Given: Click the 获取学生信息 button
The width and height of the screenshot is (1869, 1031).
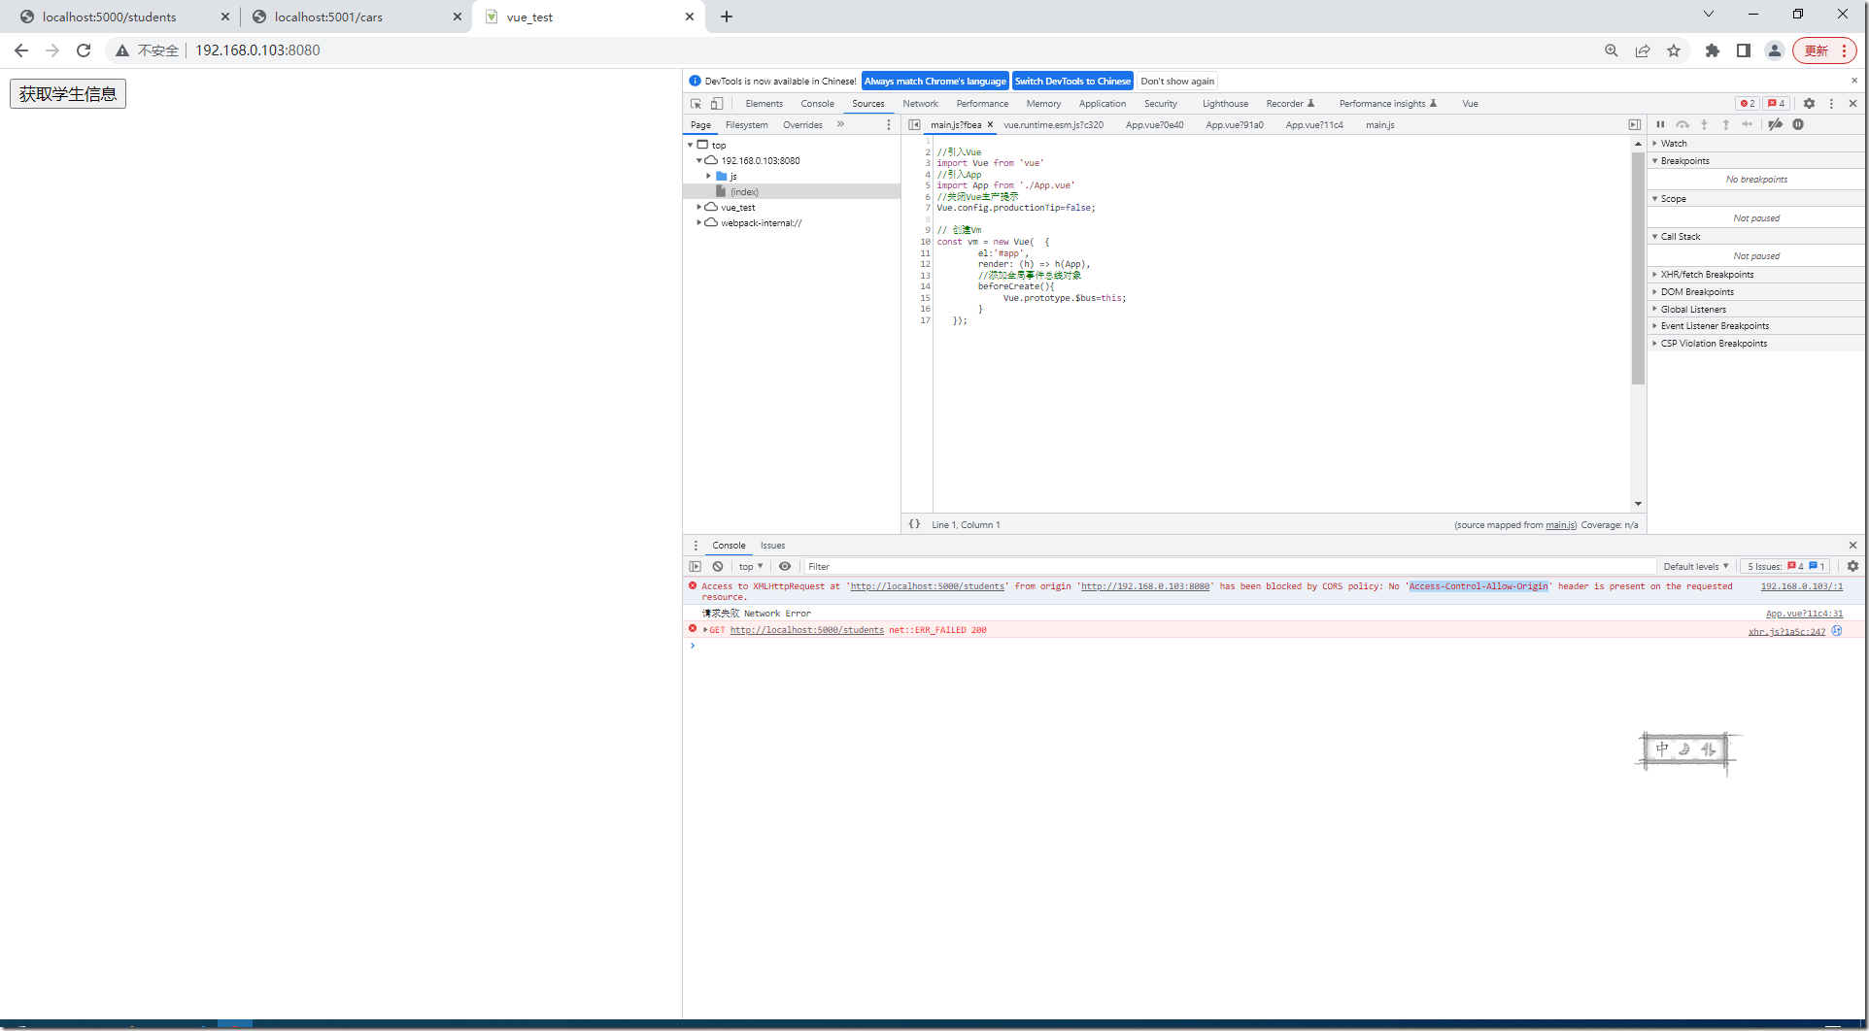Looking at the screenshot, I should coord(68,94).
